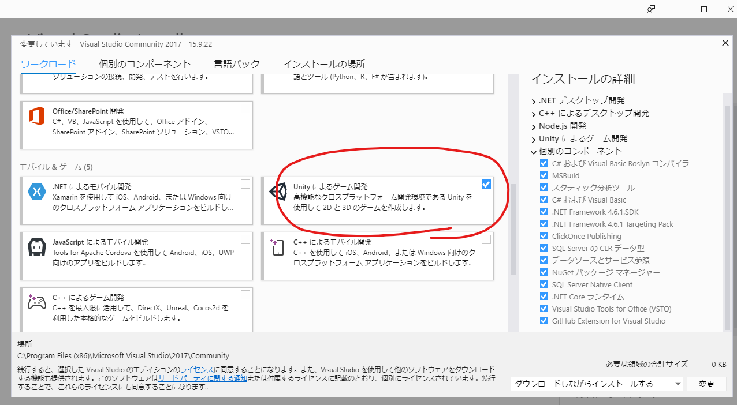Viewport: 737px width, 405px height.
Task: Expand the C++ によるデスクトップ開発 details
Action: [x=533, y=114]
